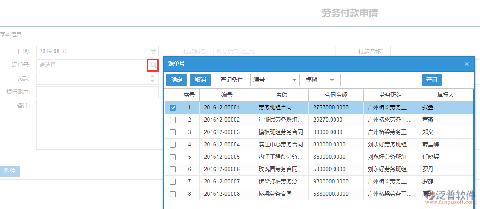The height and width of the screenshot is (209, 480).
Task: Click into the 银行账户 input field
Action: [97, 92]
